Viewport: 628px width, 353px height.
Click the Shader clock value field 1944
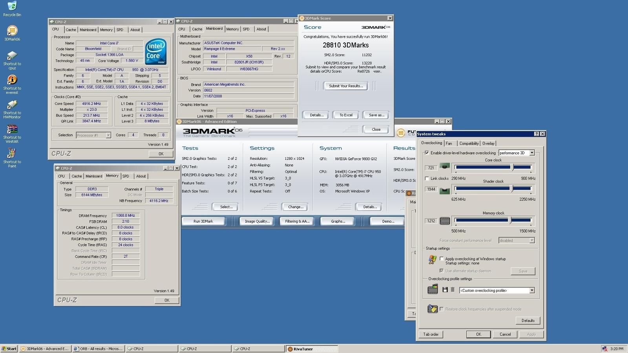point(431,189)
